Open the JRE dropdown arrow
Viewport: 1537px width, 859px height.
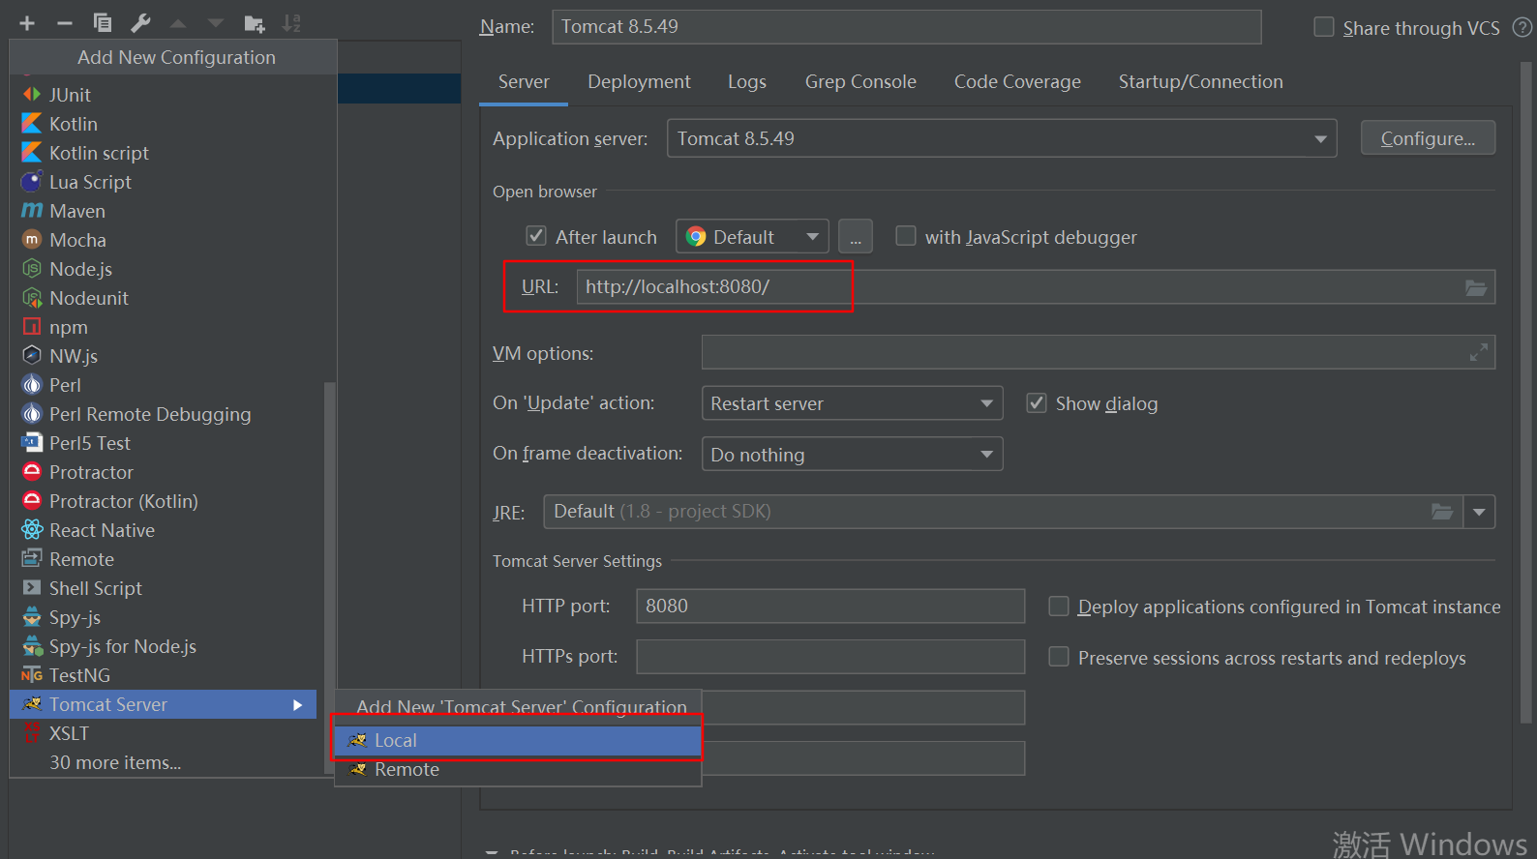1479,512
